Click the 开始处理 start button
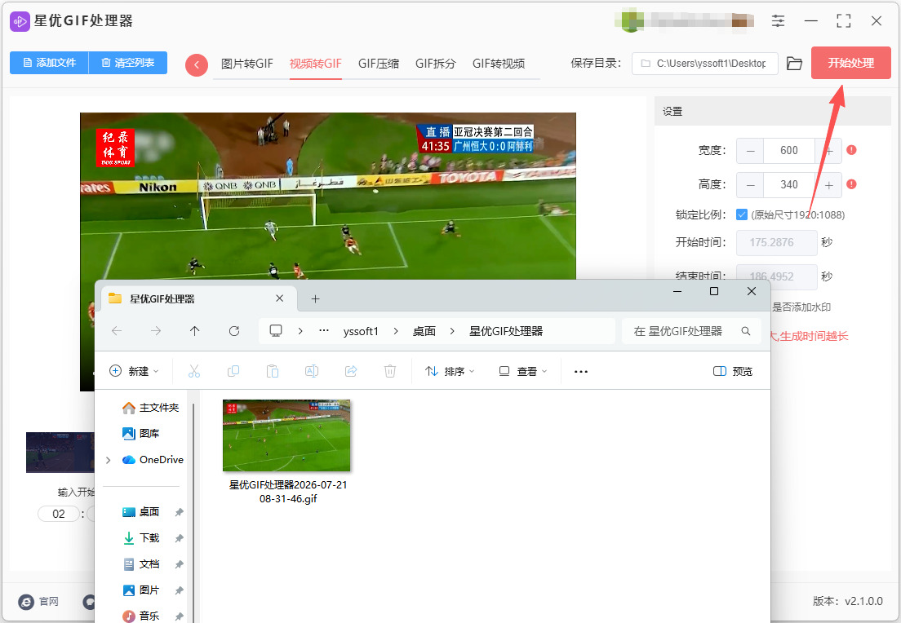This screenshot has width=901, height=623. click(851, 63)
